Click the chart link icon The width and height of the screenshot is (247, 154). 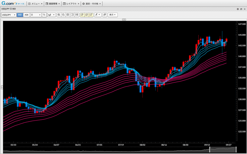click(44, 15)
